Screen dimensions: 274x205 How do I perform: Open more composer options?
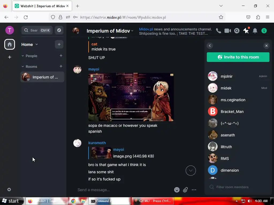[194, 190]
